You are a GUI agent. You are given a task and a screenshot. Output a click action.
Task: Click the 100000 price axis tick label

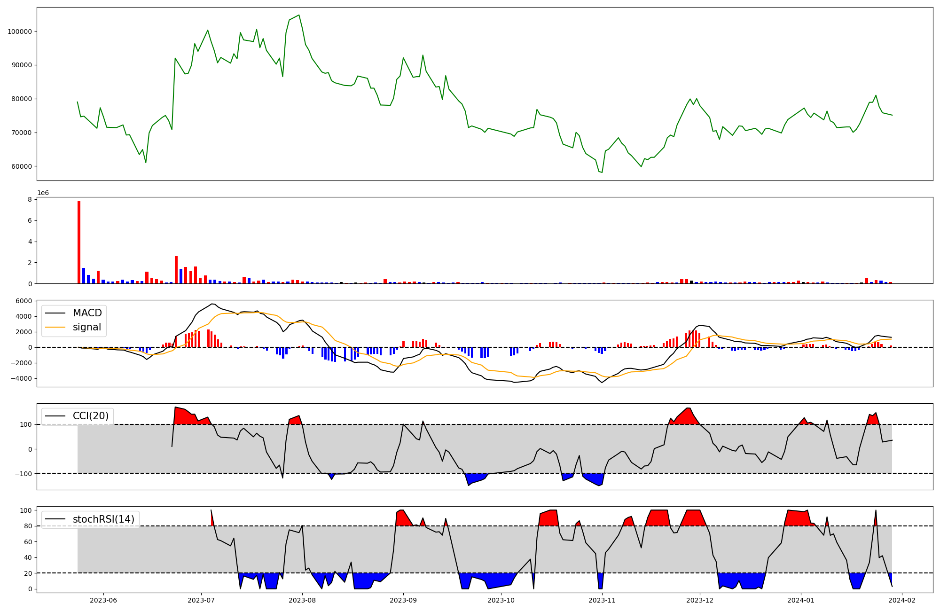20,31
